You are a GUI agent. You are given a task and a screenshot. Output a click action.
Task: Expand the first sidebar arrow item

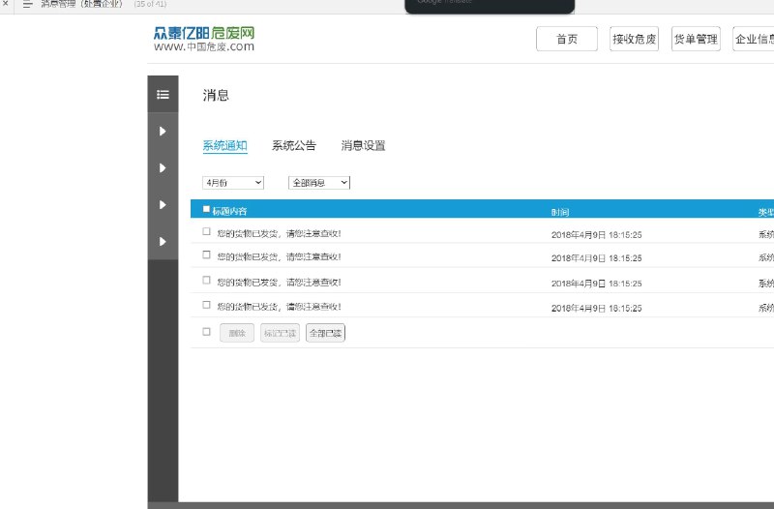coord(163,132)
